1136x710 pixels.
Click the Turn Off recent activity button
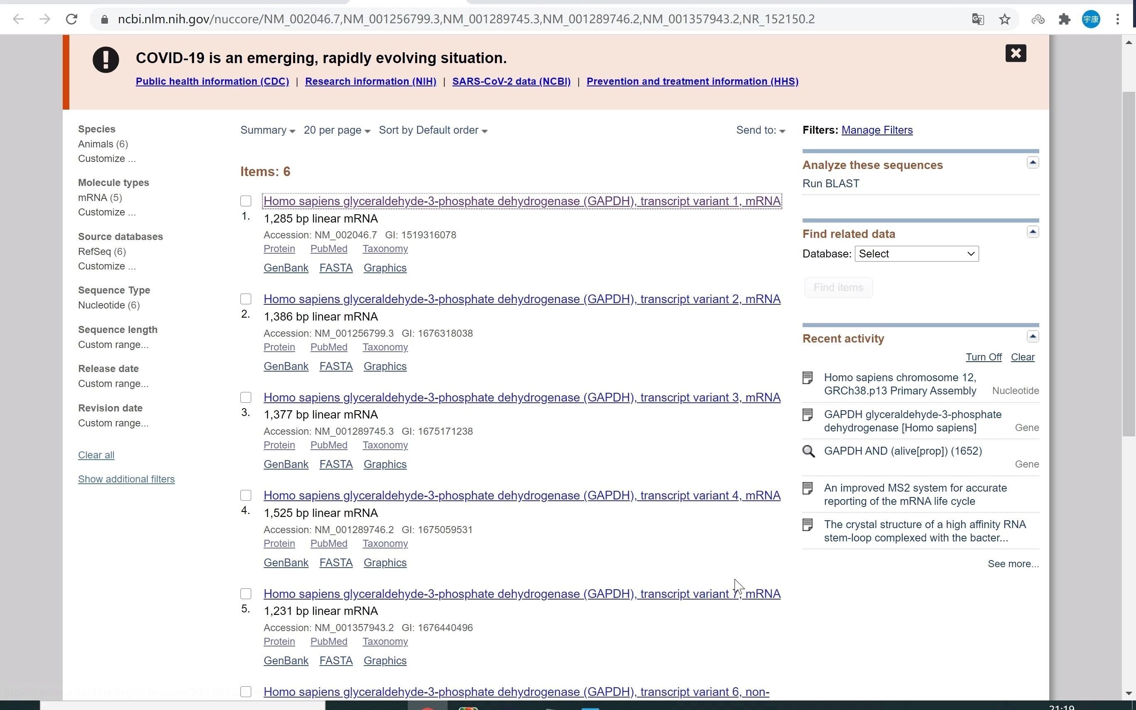tap(983, 356)
